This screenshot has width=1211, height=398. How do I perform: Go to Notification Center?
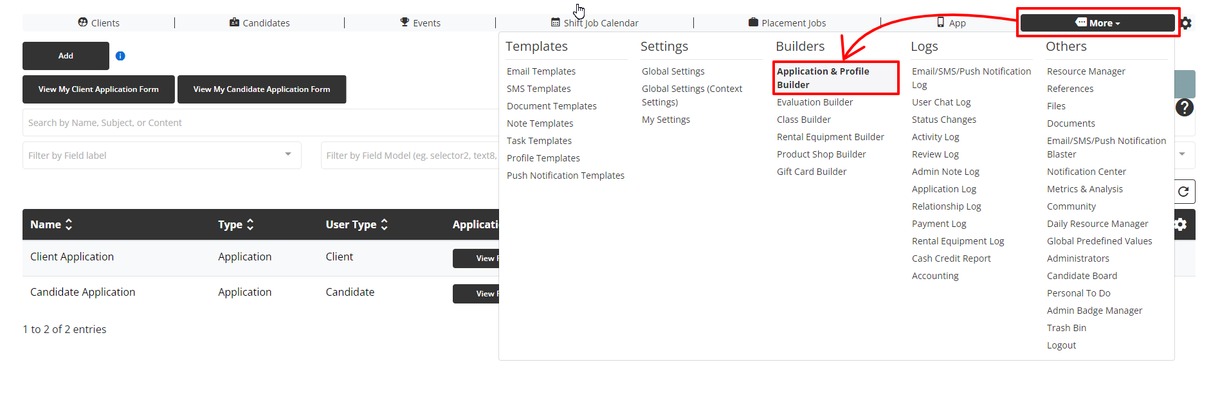click(x=1086, y=172)
